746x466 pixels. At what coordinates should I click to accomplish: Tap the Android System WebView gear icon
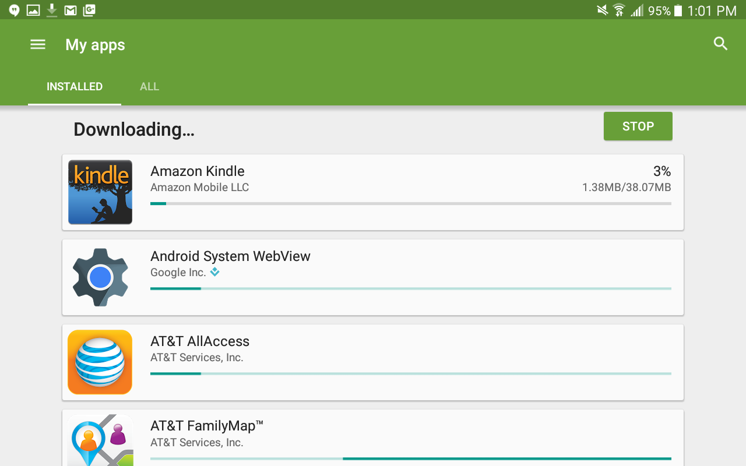[100, 277]
